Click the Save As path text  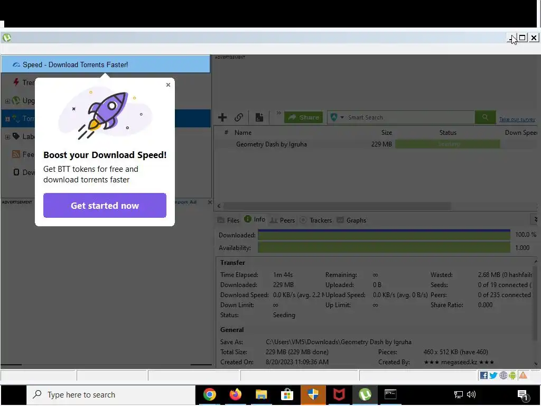click(x=339, y=342)
